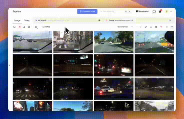The height and width of the screenshot is (119, 184).
Task: Click the bookmark icon in toolbar
Action: [x=167, y=27]
